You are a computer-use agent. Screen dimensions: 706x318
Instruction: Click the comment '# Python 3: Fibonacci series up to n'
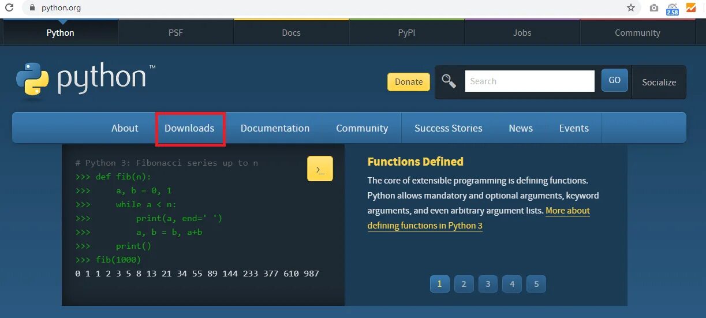point(166,163)
